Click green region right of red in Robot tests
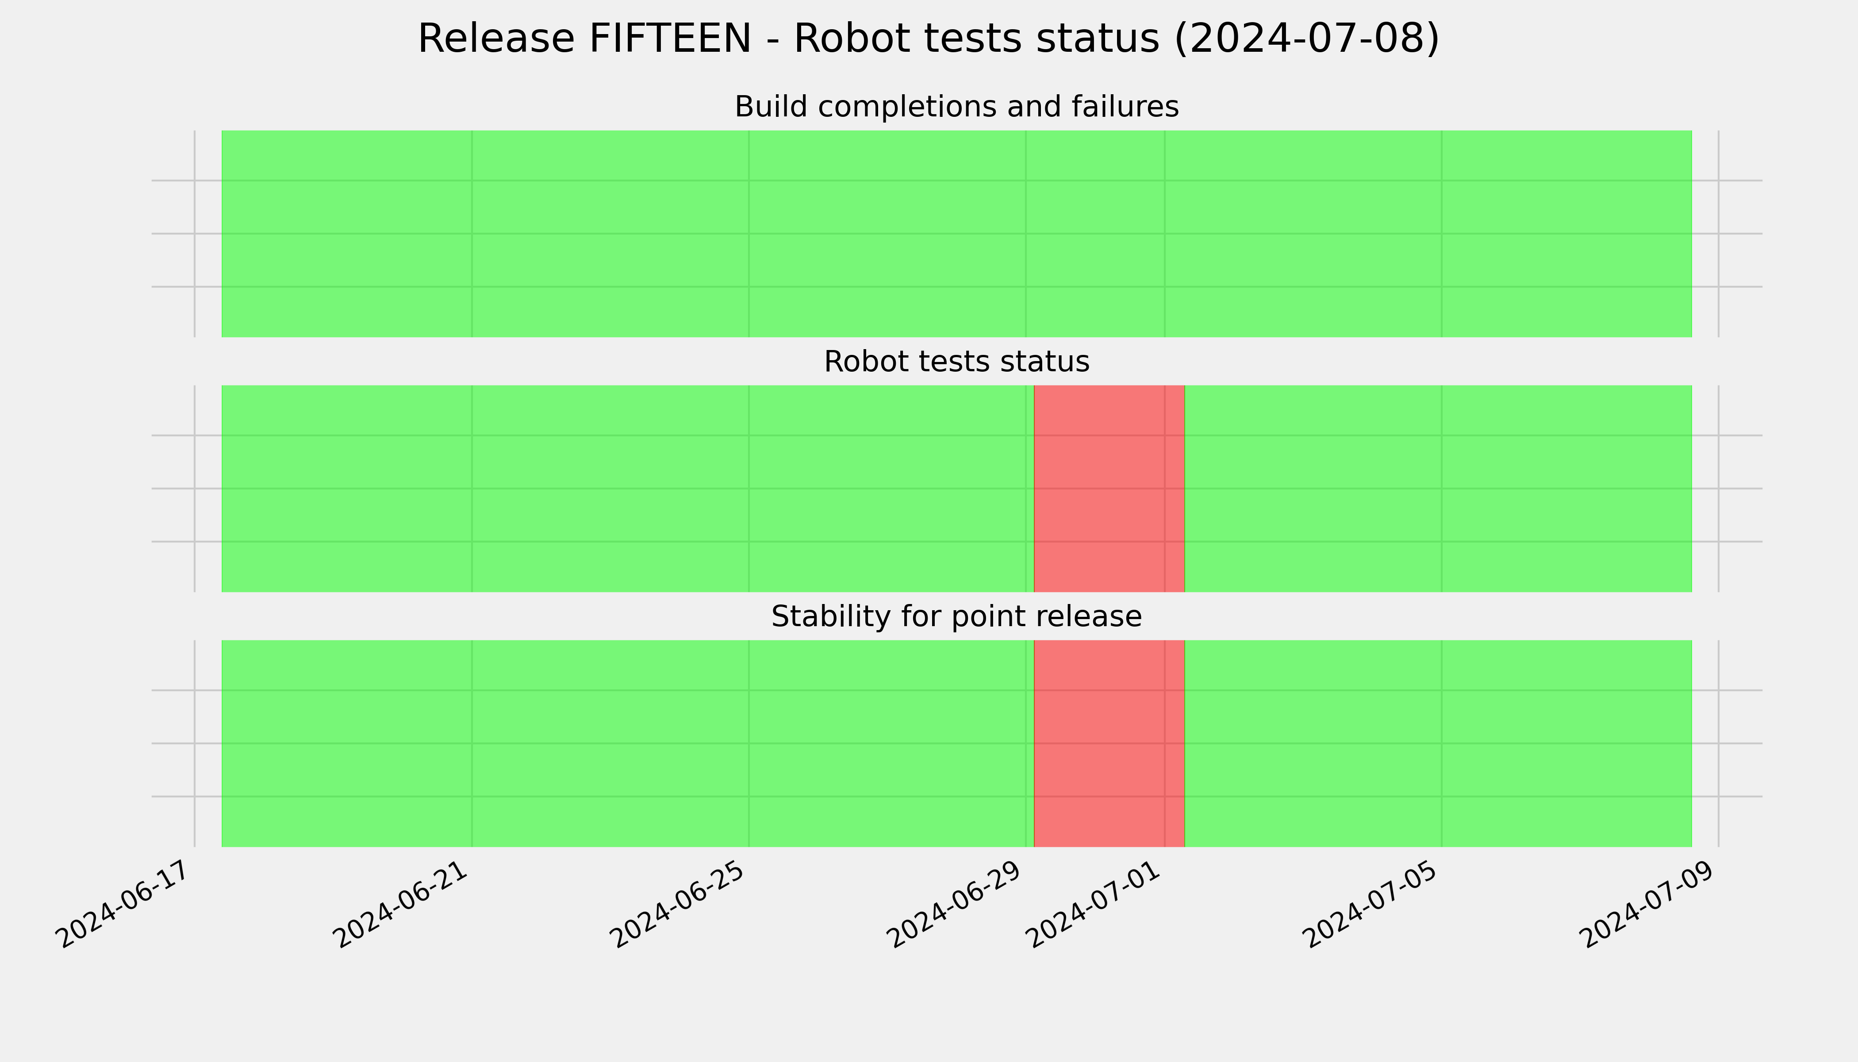The height and width of the screenshot is (1062, 1858). point(1438,489)
